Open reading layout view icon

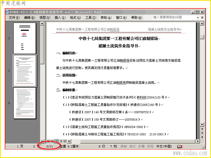click(x=65, y=141)
